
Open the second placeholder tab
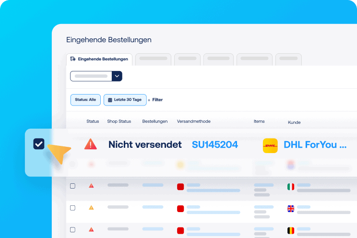(x=154, y=59)
